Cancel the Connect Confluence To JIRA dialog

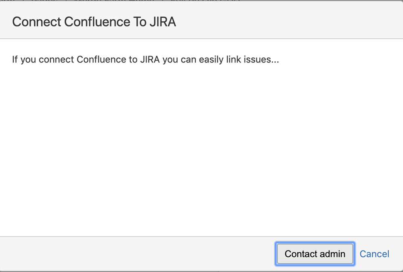[x=374, y=254]
